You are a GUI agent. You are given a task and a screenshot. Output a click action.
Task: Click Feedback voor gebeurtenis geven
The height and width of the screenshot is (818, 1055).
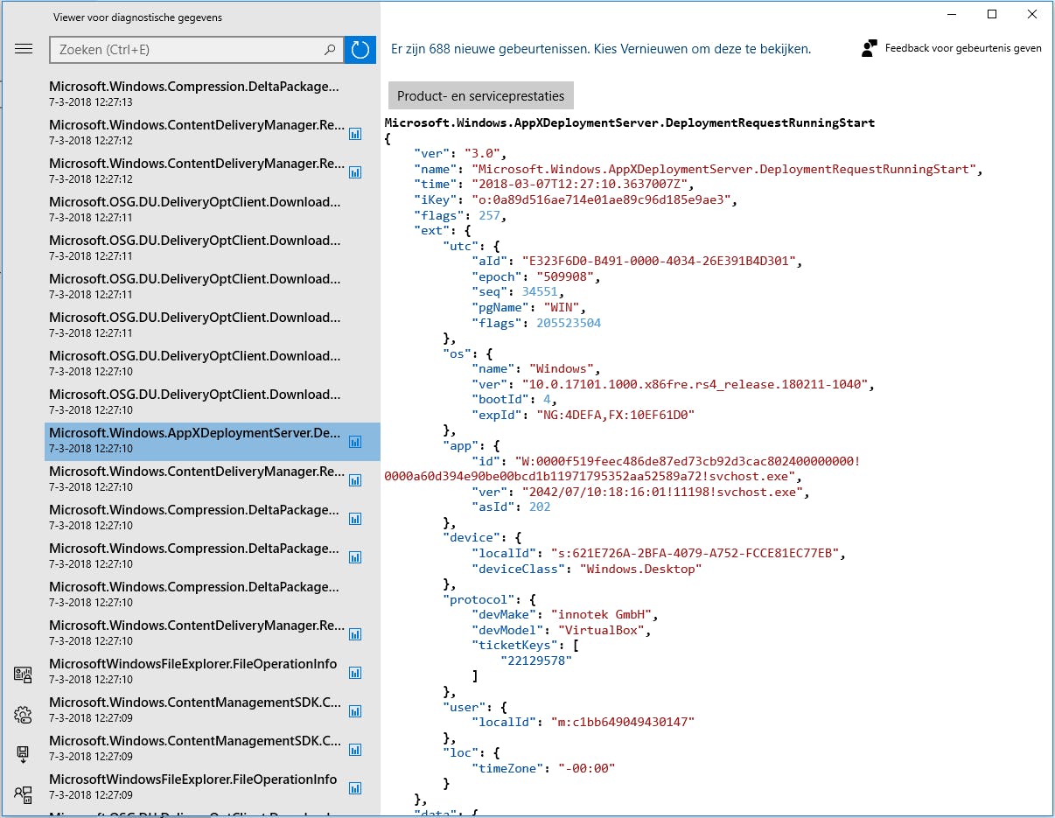click(x=952, y=49)
